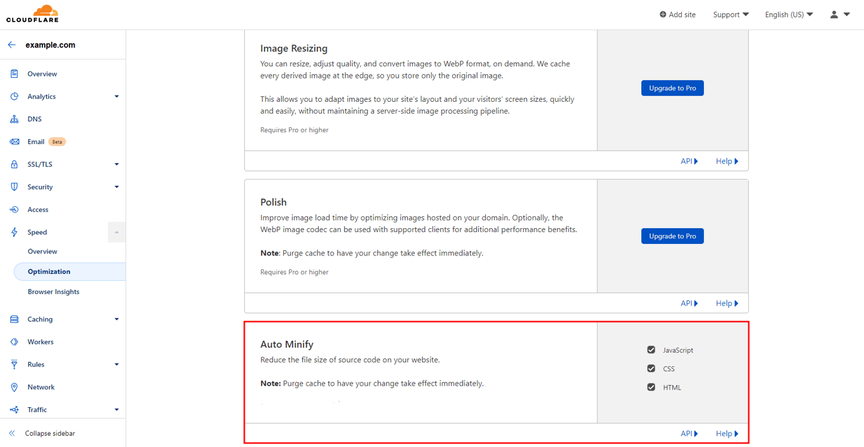Select the Network icon in the sidebar
Viewport: 864px width, 447px height.
(x=13, y=387)
